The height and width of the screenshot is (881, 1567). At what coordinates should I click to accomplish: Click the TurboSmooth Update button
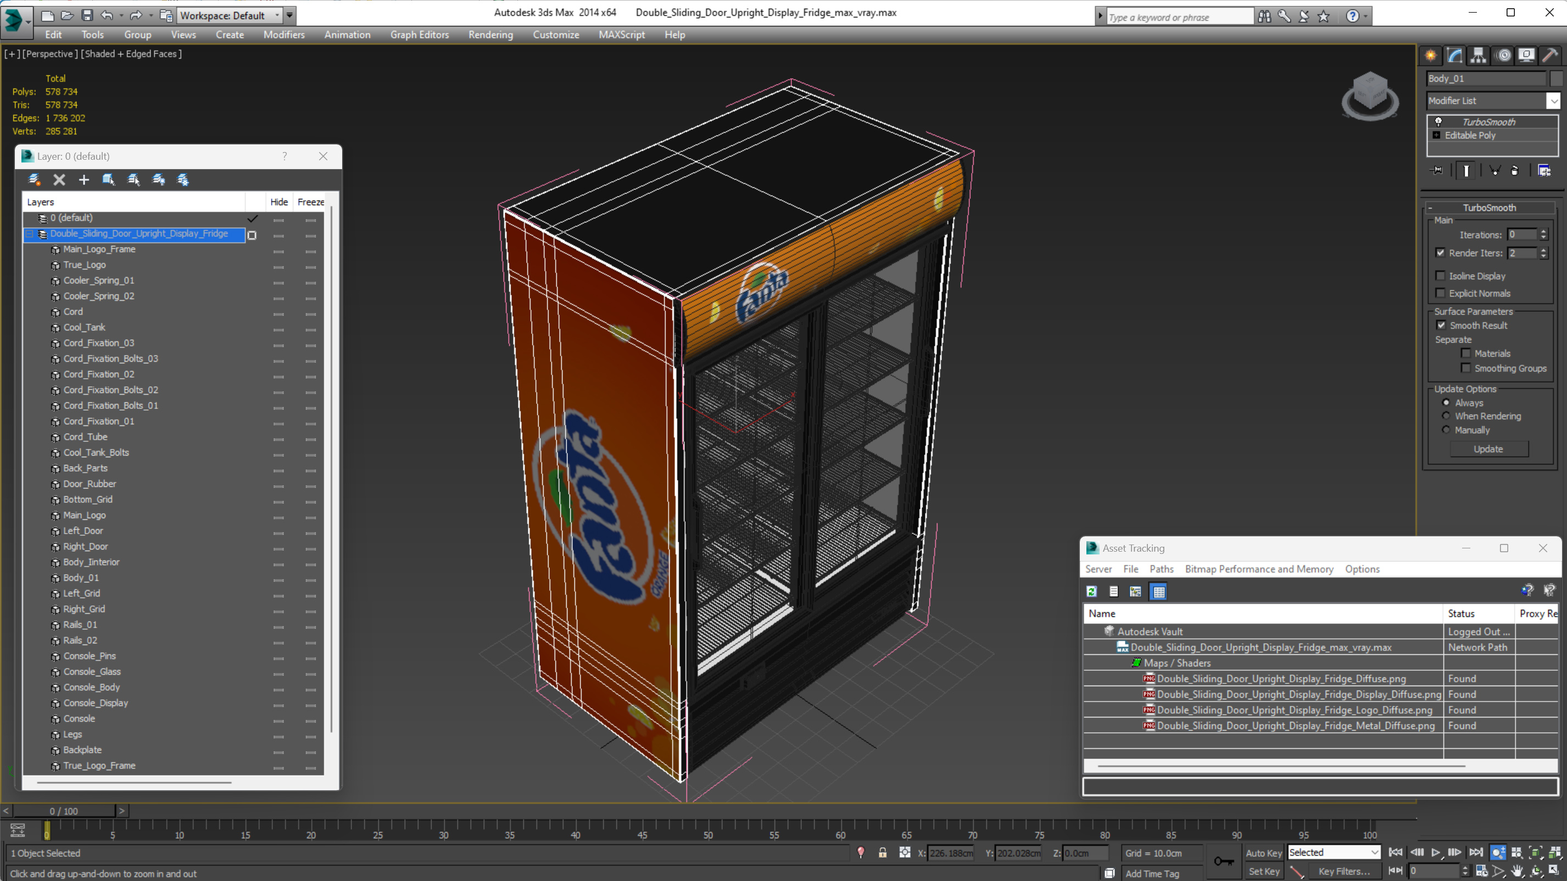[1488, 448]
